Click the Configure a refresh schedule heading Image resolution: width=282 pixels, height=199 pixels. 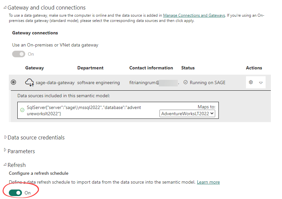tap(39, 173)
